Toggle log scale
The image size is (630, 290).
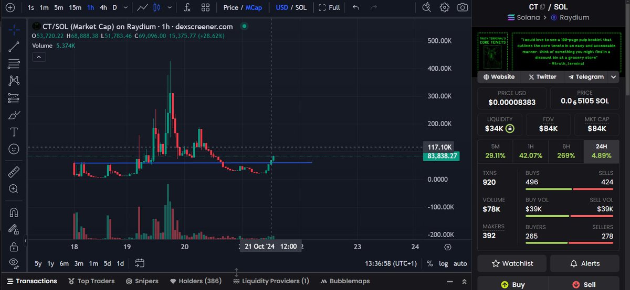(444, 263)
